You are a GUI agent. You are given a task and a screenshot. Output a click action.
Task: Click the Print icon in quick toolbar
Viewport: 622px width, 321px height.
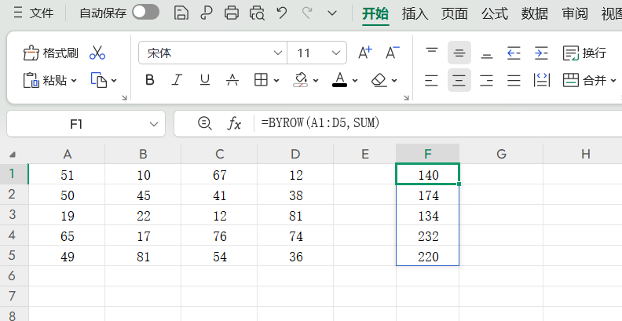pyautogui.click(x=231, y=13)
